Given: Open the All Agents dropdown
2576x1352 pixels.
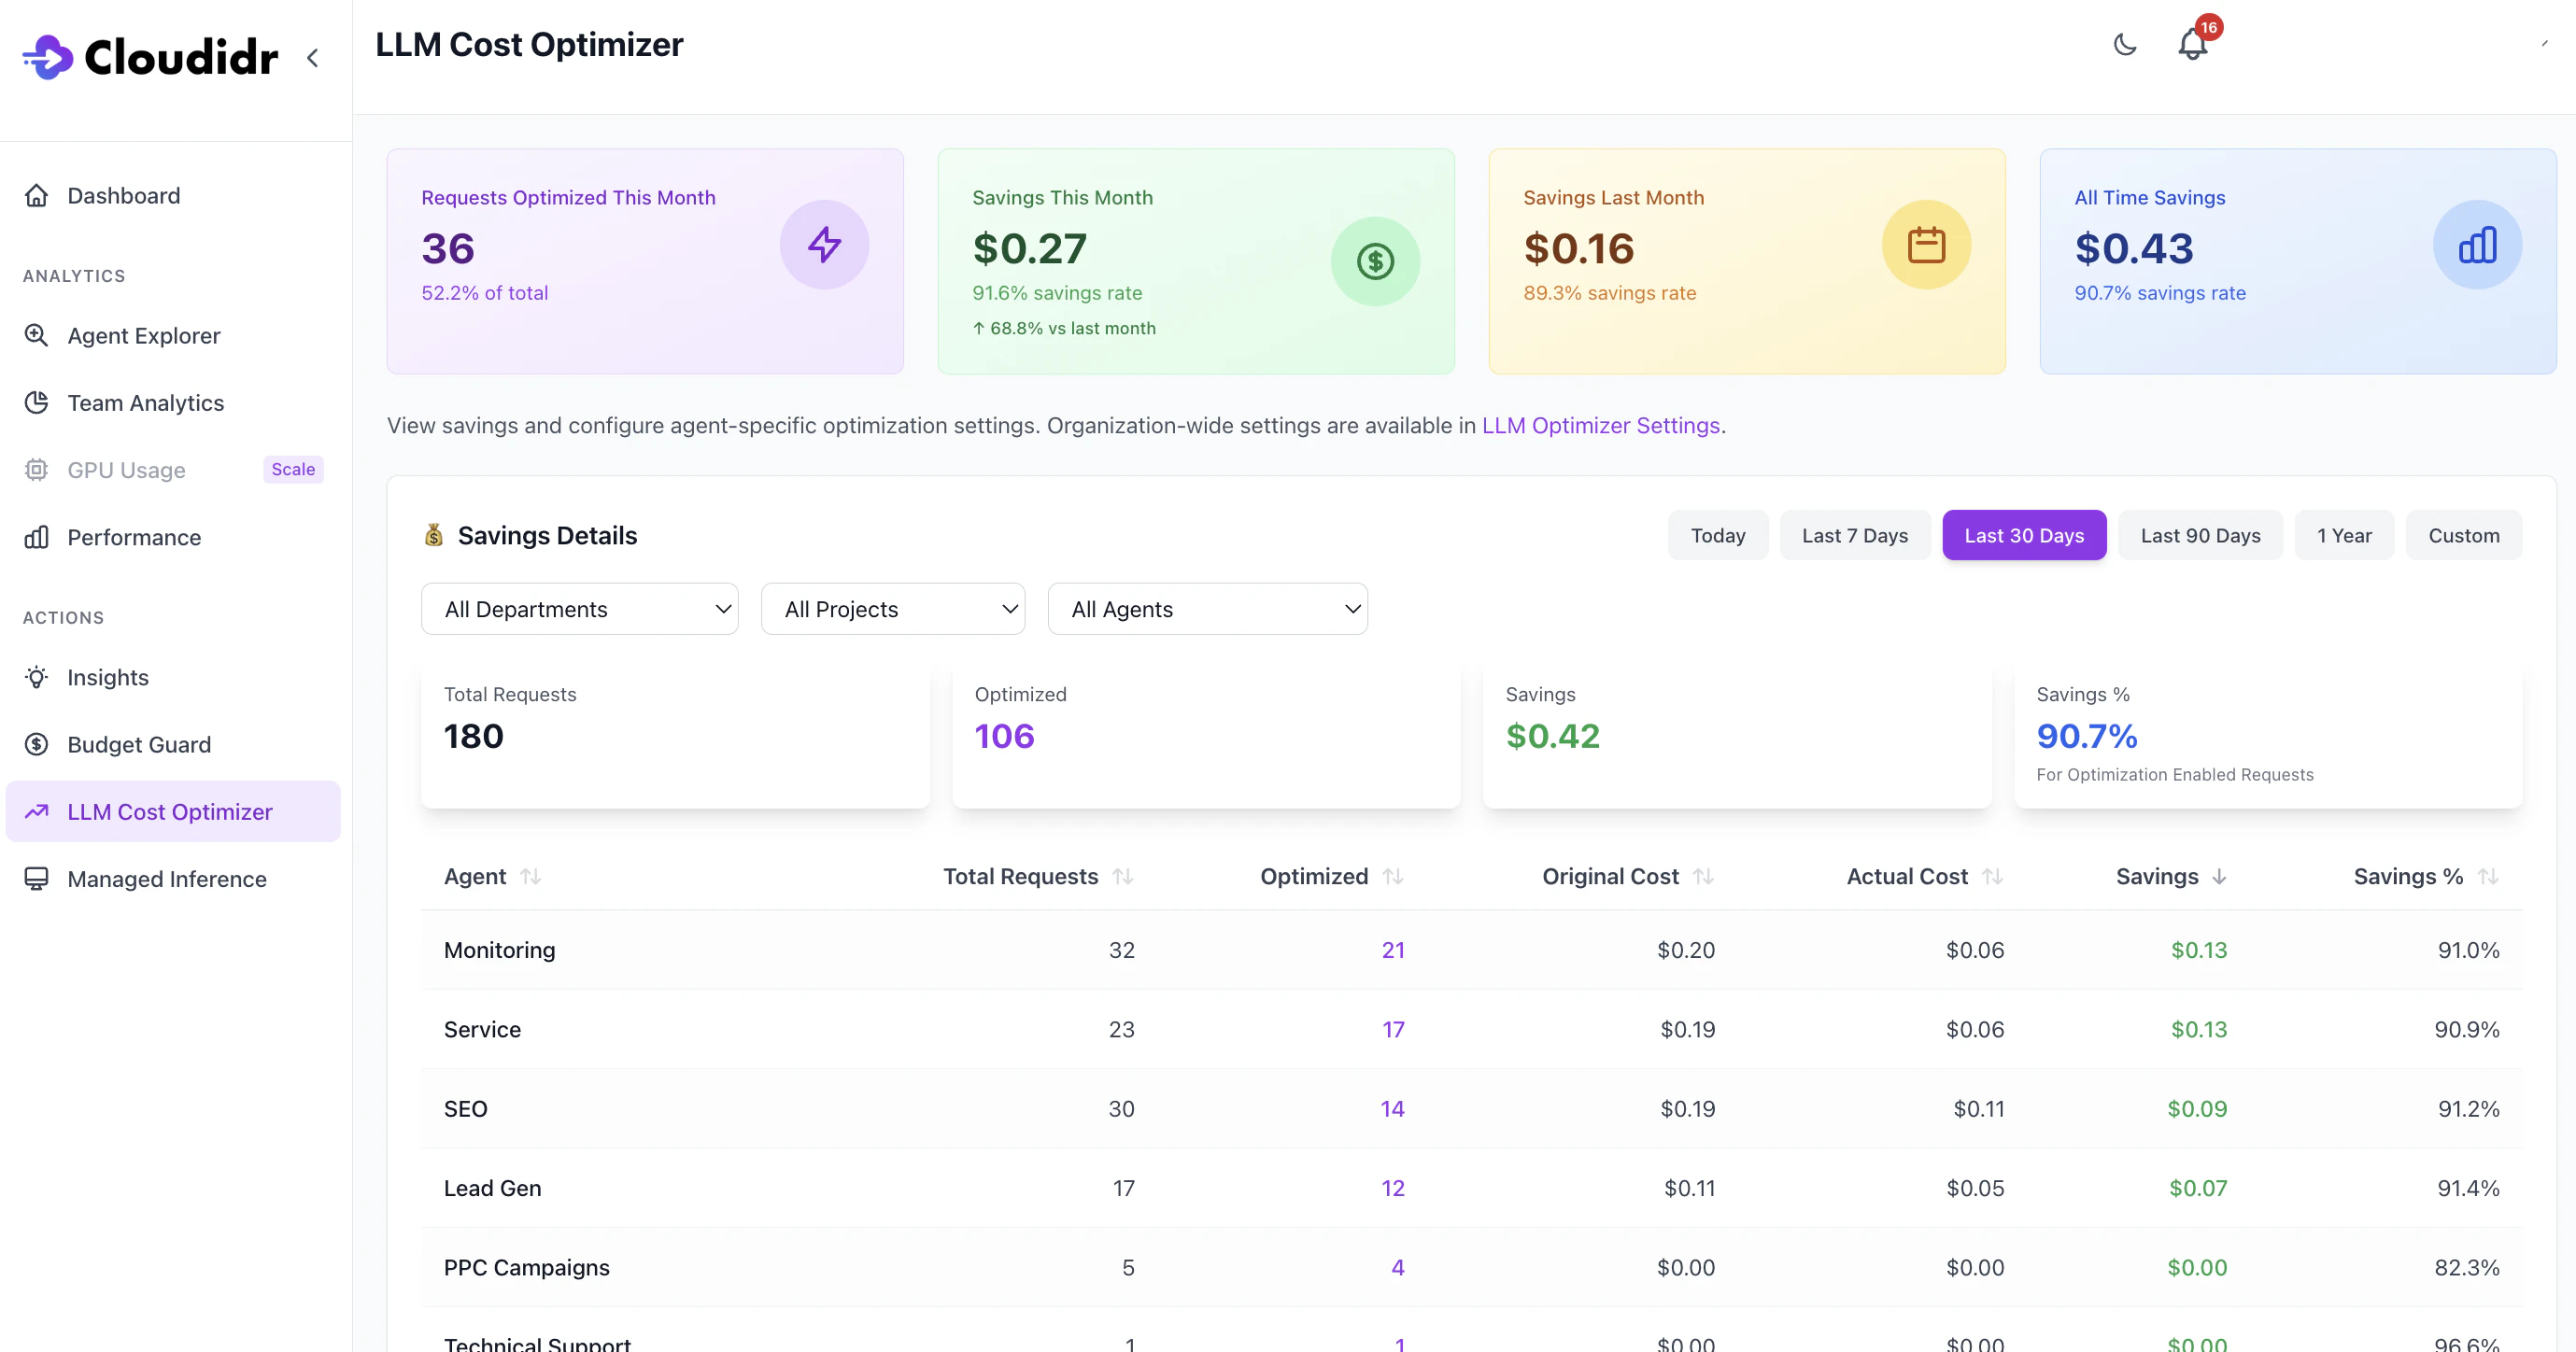Looking at the screenshot, I should click(1207, 609).
